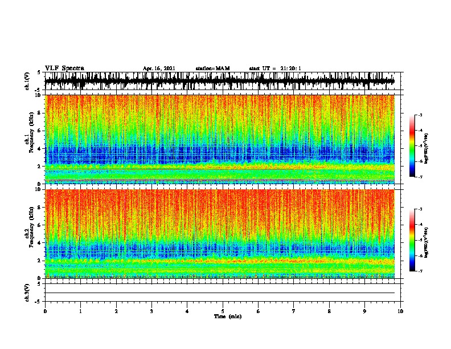The height and width of the screenshot is (349, 451).
Task: Click the "station=MAM" header label
Action: (212, 68)
